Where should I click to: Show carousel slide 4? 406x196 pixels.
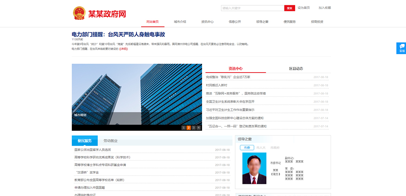click(199, 128)
